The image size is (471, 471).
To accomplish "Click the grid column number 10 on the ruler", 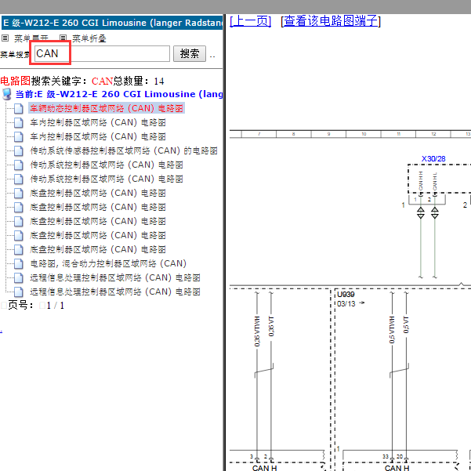I will coord(364,134).
